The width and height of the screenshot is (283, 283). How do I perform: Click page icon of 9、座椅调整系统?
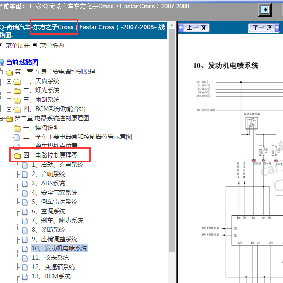point(25,239)
